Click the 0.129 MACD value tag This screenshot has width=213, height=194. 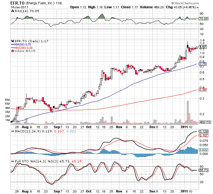(203, 131)
